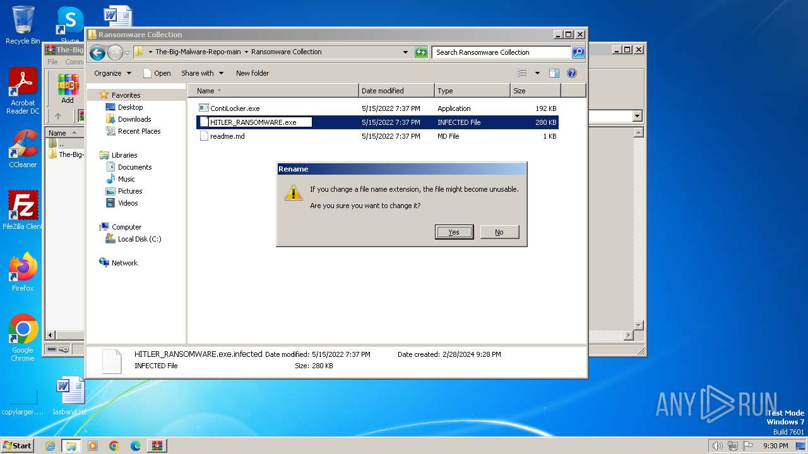Click the Action Center flag icon
This screenshot has height=454, width=808.
748,446
